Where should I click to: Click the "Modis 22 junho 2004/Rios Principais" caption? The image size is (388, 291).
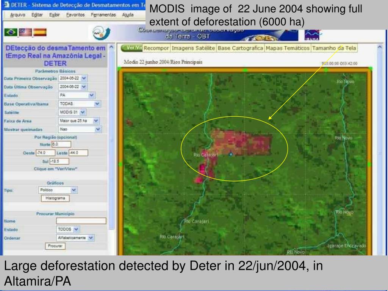click(163, 62)
